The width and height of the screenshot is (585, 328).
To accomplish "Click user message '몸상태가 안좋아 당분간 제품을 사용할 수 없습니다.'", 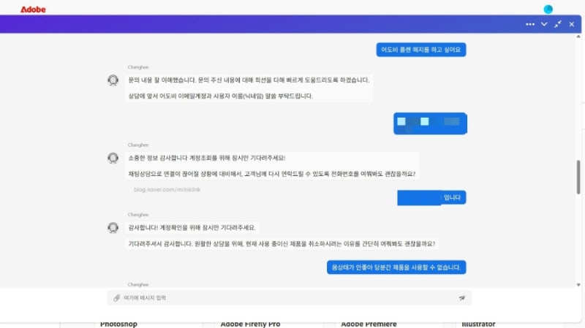I will pos(396,267).
